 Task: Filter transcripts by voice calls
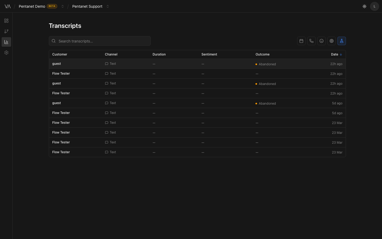(x=311, y=41)
